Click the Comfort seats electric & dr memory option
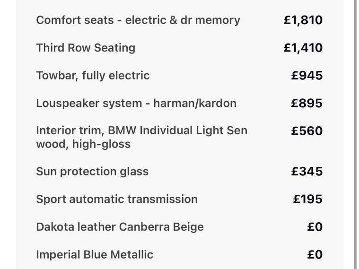 (x=138, y=20)
